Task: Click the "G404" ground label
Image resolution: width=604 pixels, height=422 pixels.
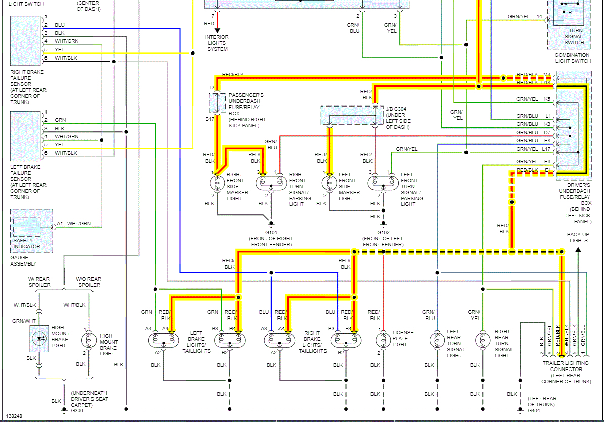Action: click(534, 411)
